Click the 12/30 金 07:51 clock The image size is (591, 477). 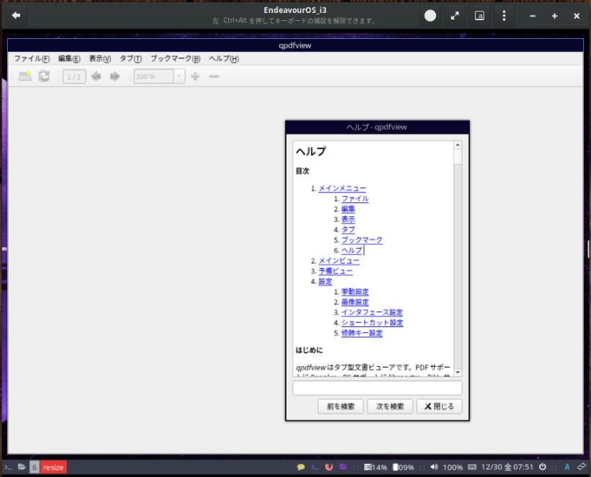507,467
